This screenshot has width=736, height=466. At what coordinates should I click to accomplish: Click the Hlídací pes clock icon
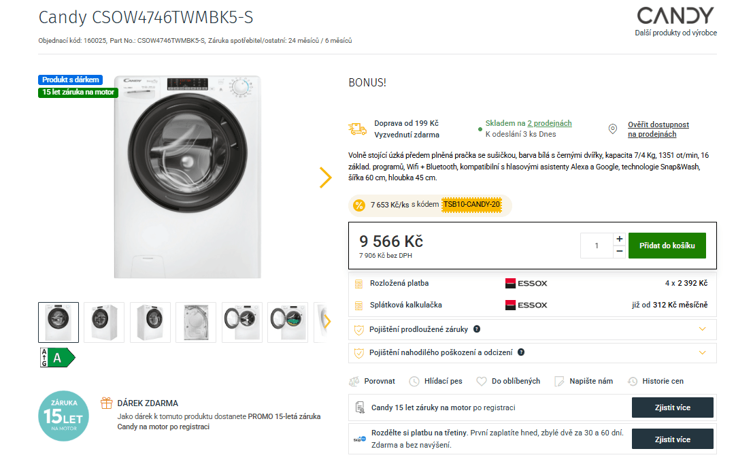point(411,382)
